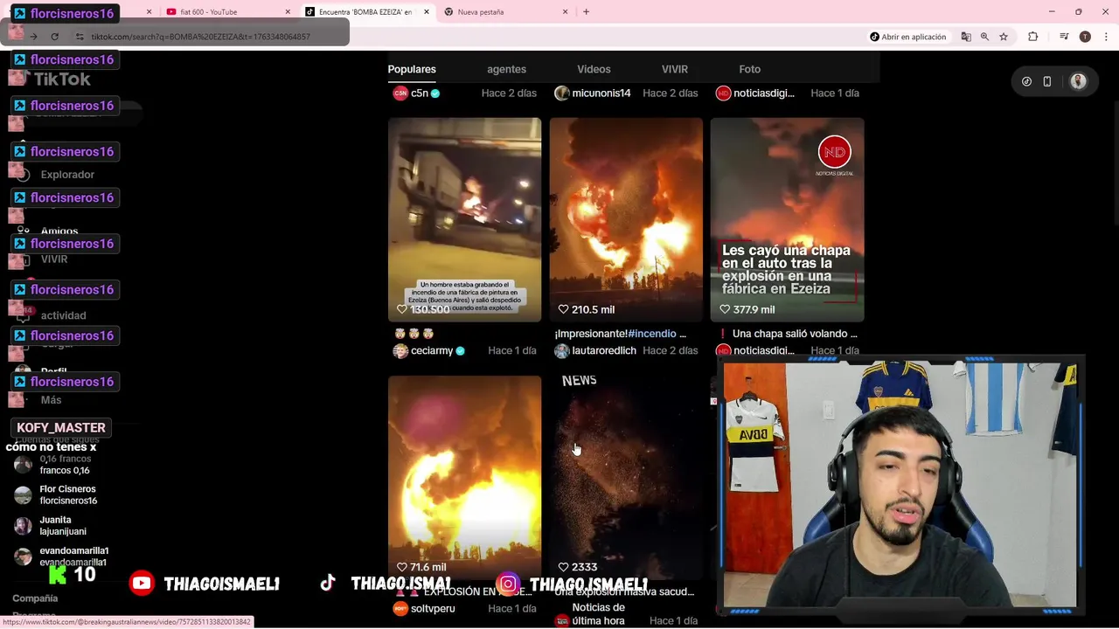Open ceciarmy truck explosion video thumbnail
Viewport: 1119px width, 629px height.
(464, 220)
